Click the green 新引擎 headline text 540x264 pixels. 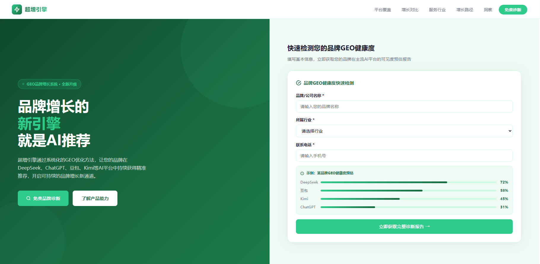coord(39,123)
